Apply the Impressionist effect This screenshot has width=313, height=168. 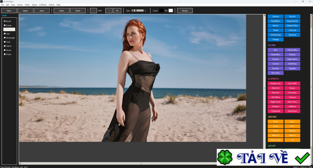pos(292,21)
